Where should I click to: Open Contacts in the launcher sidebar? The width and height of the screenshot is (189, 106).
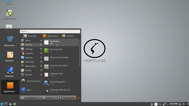(9, 57)
